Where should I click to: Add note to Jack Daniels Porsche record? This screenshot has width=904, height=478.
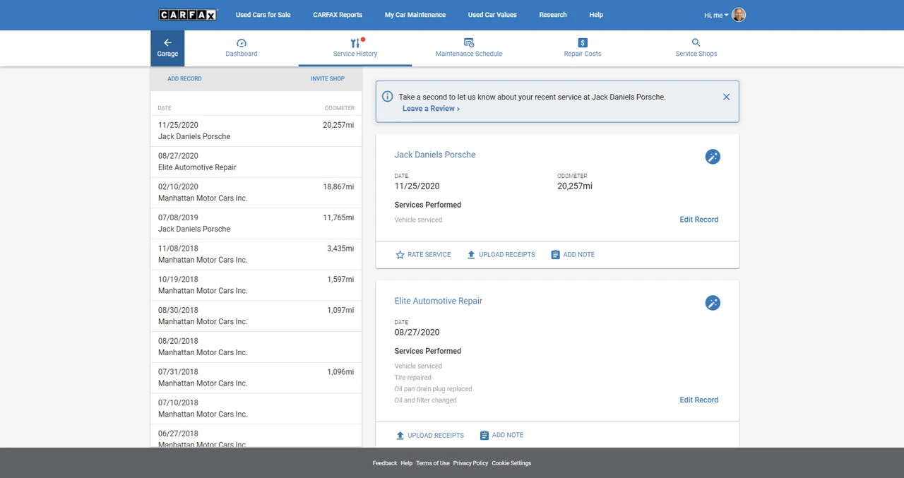pos(572,255)
